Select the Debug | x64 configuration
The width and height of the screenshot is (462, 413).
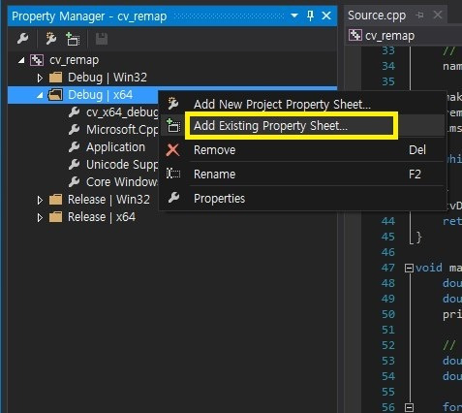tap(100, 95)
